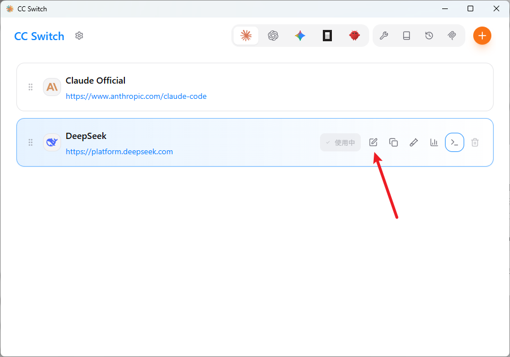
Task: Add a new provider with orange plus
Action: pyautogui.click(x=482, y=36)
